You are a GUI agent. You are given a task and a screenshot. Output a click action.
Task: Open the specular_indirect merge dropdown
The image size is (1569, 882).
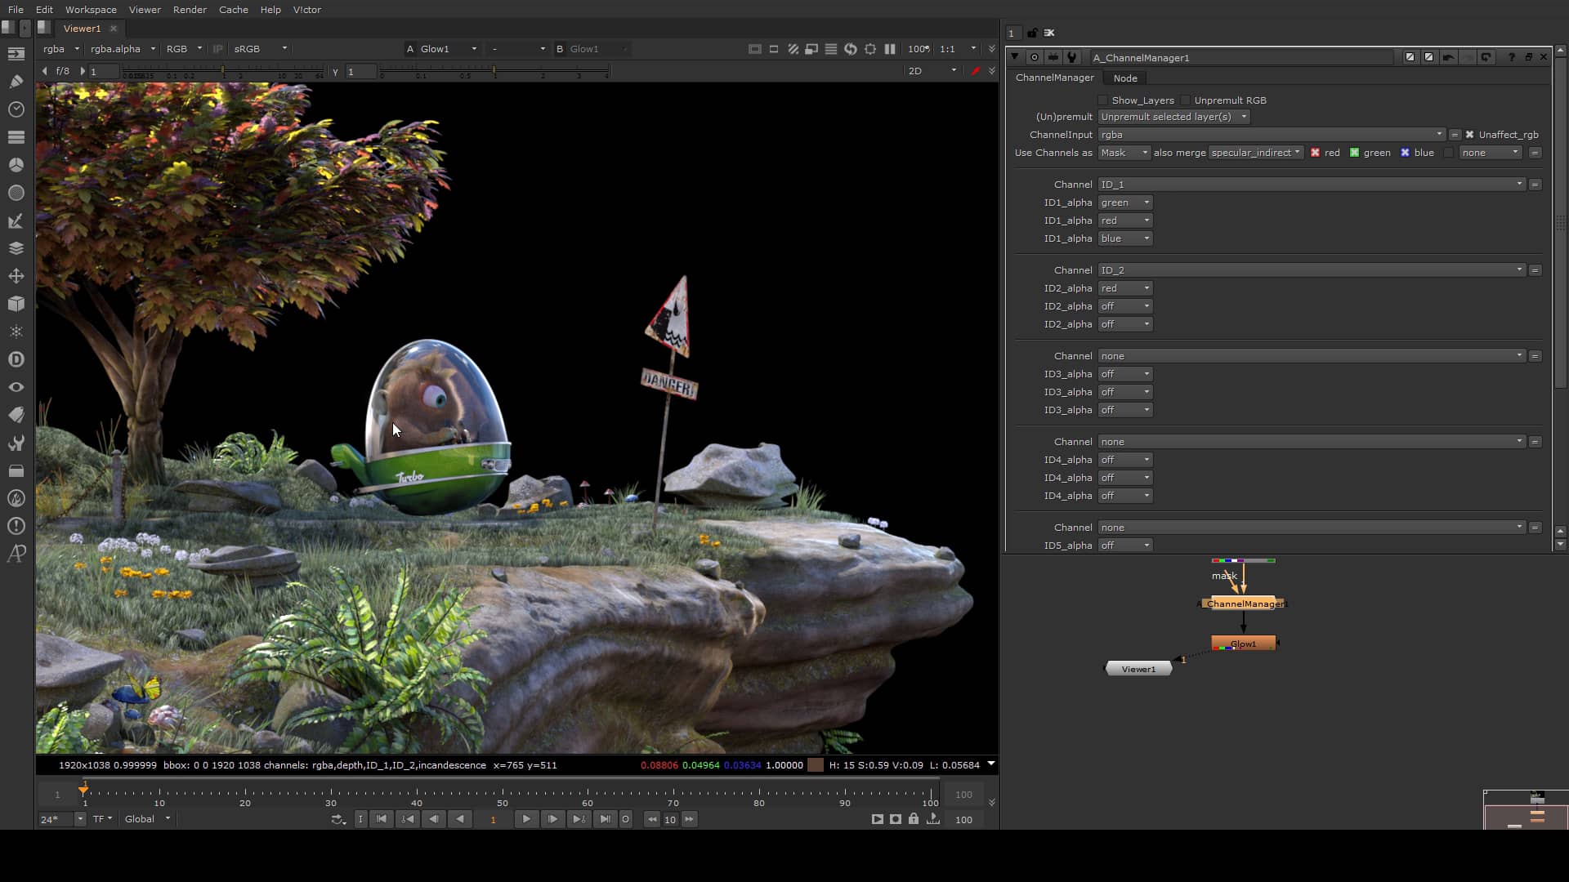click(x=1255, y=153)
